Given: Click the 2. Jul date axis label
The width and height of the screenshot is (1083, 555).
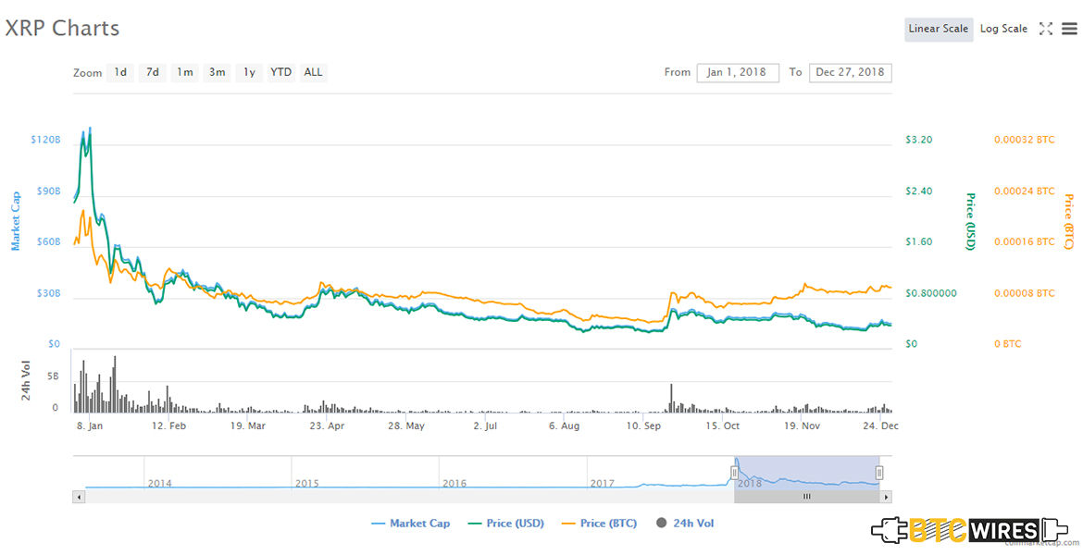Looking at the screenshot, I should pyautogui.click(x=485, y=425).
